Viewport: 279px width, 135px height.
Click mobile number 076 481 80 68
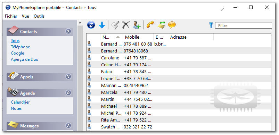tap(138, 44)
